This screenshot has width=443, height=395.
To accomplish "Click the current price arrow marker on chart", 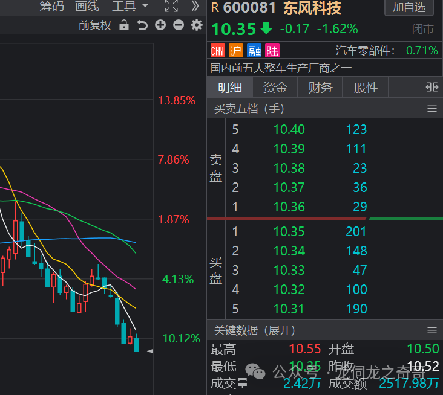I will 150,351.
